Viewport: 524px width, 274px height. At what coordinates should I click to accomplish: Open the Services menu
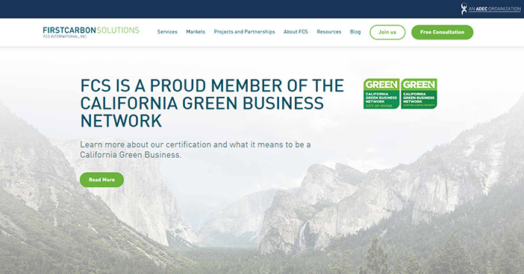[167, 32]
